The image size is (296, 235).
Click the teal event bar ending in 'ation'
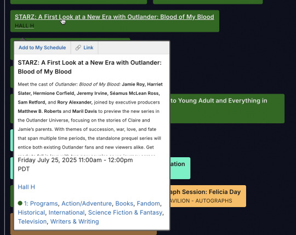[x=180, y=168]
